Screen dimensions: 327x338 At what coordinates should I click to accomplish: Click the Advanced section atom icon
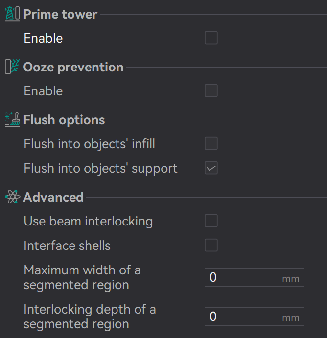pos(12,197)
